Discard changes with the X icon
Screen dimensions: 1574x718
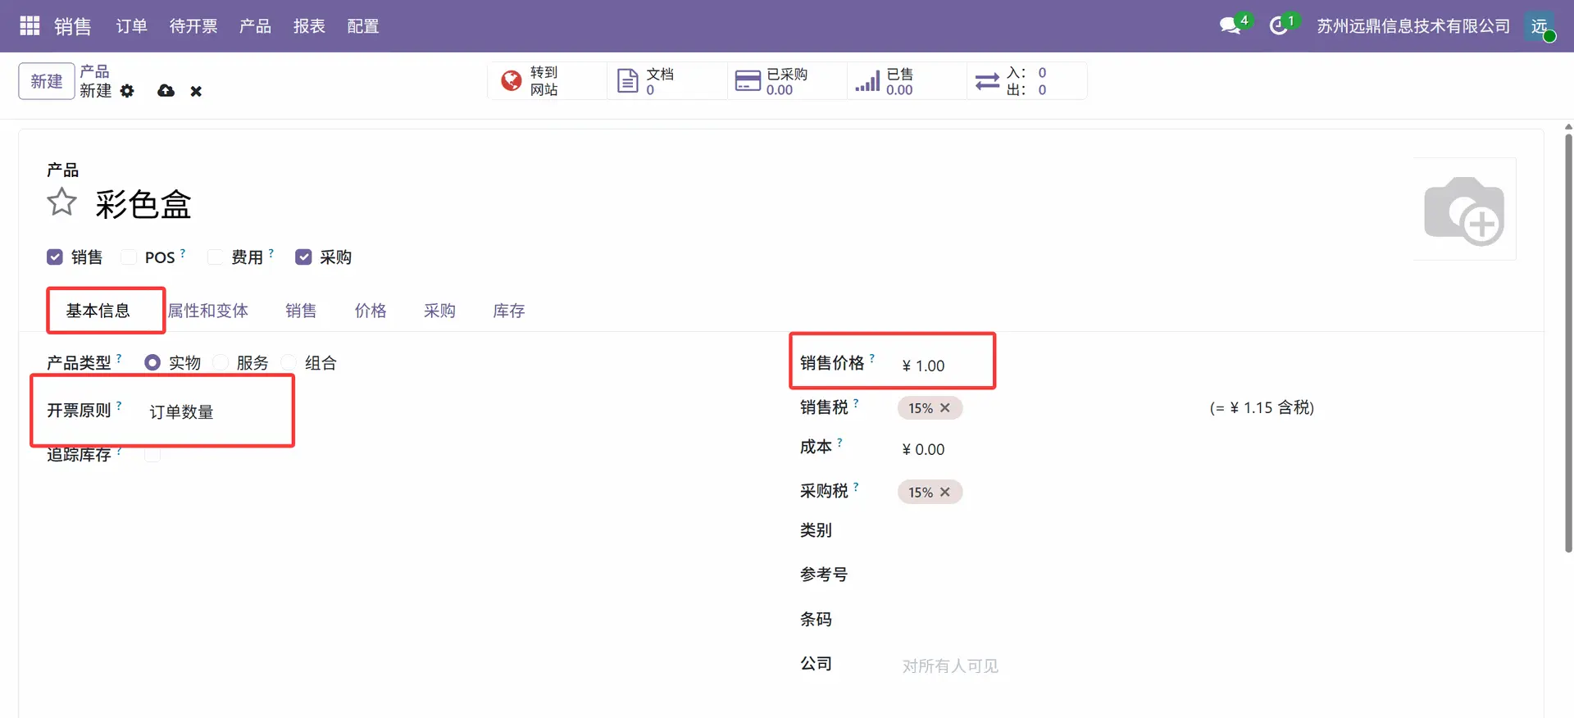196,91
